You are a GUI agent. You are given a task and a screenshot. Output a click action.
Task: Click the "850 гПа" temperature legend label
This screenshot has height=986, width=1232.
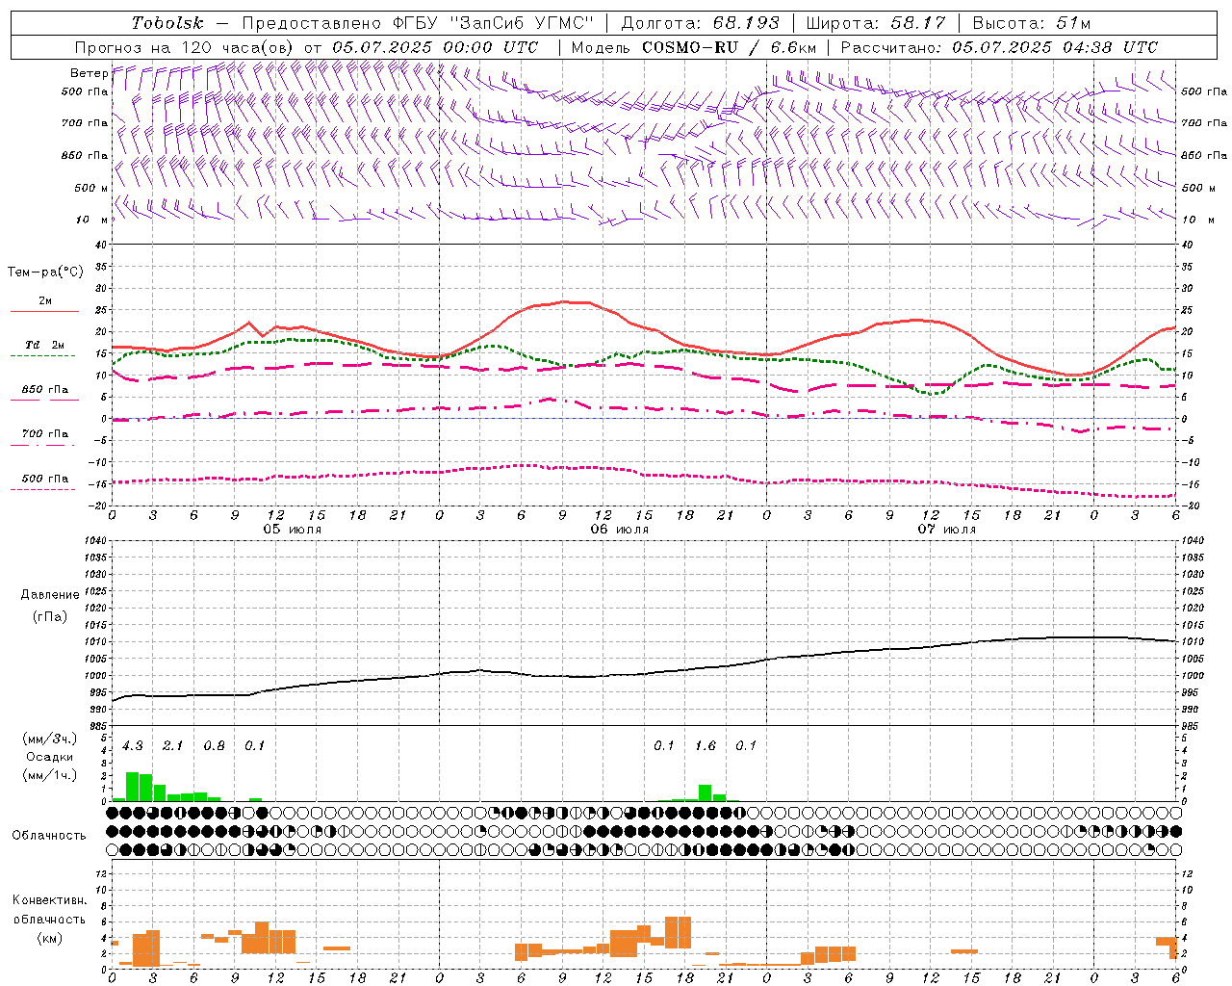[x=45, y=390]
